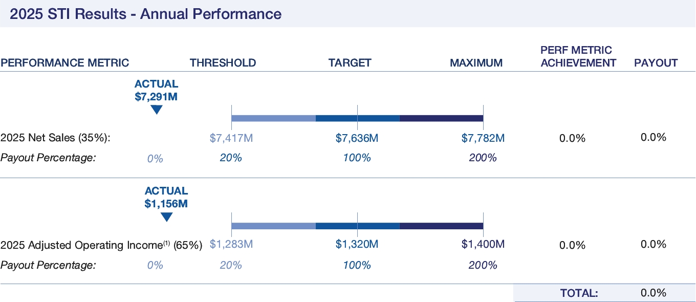Click the TOTAL label in the summary row

pos(579,293)
